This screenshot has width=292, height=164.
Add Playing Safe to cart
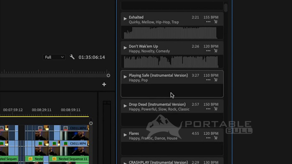[216, 80]
